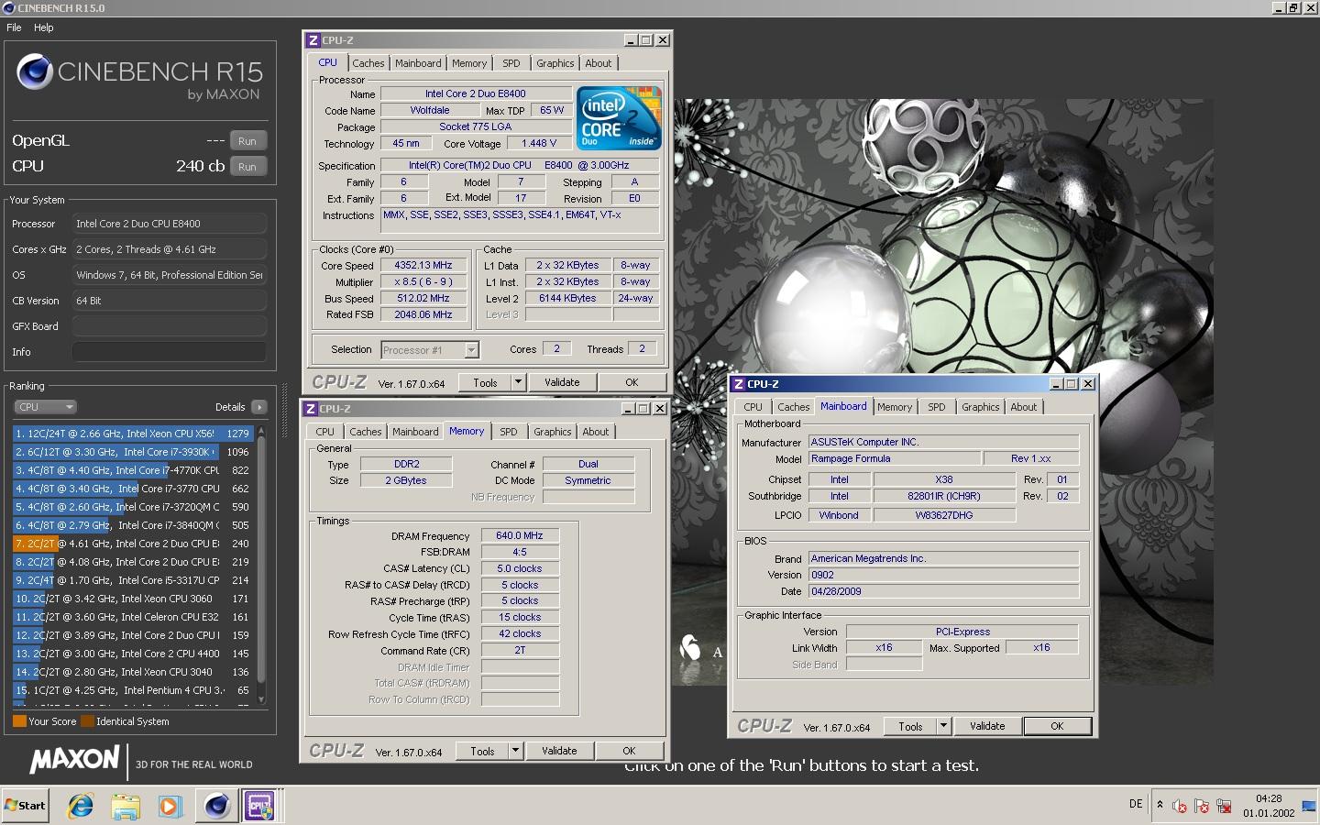
Task: Click Tools button in top CPU-Z window
Action: coord(485,383)
